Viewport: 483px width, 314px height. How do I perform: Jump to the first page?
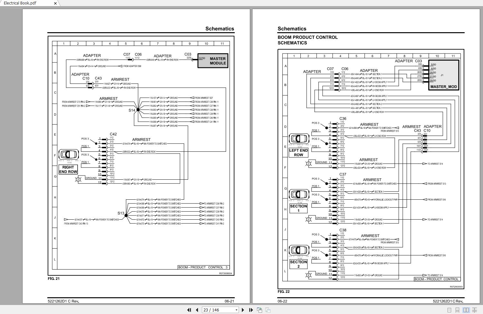(189, 310)
